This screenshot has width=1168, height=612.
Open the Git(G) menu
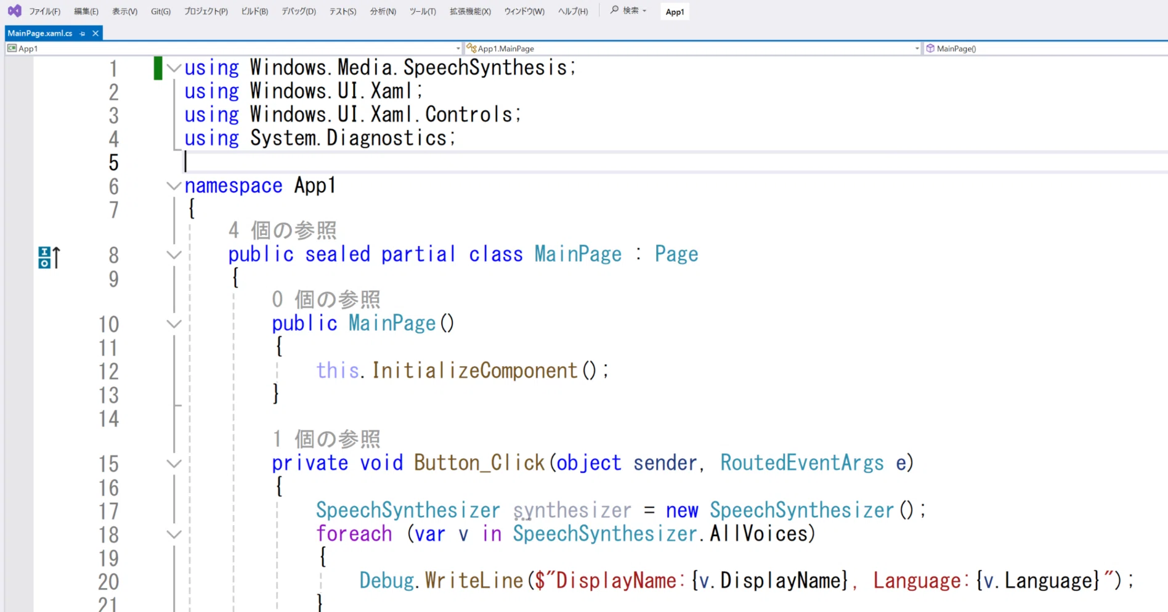point(160,11)
